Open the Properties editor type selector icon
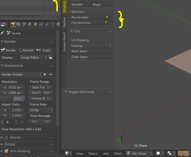 point(4,24)
